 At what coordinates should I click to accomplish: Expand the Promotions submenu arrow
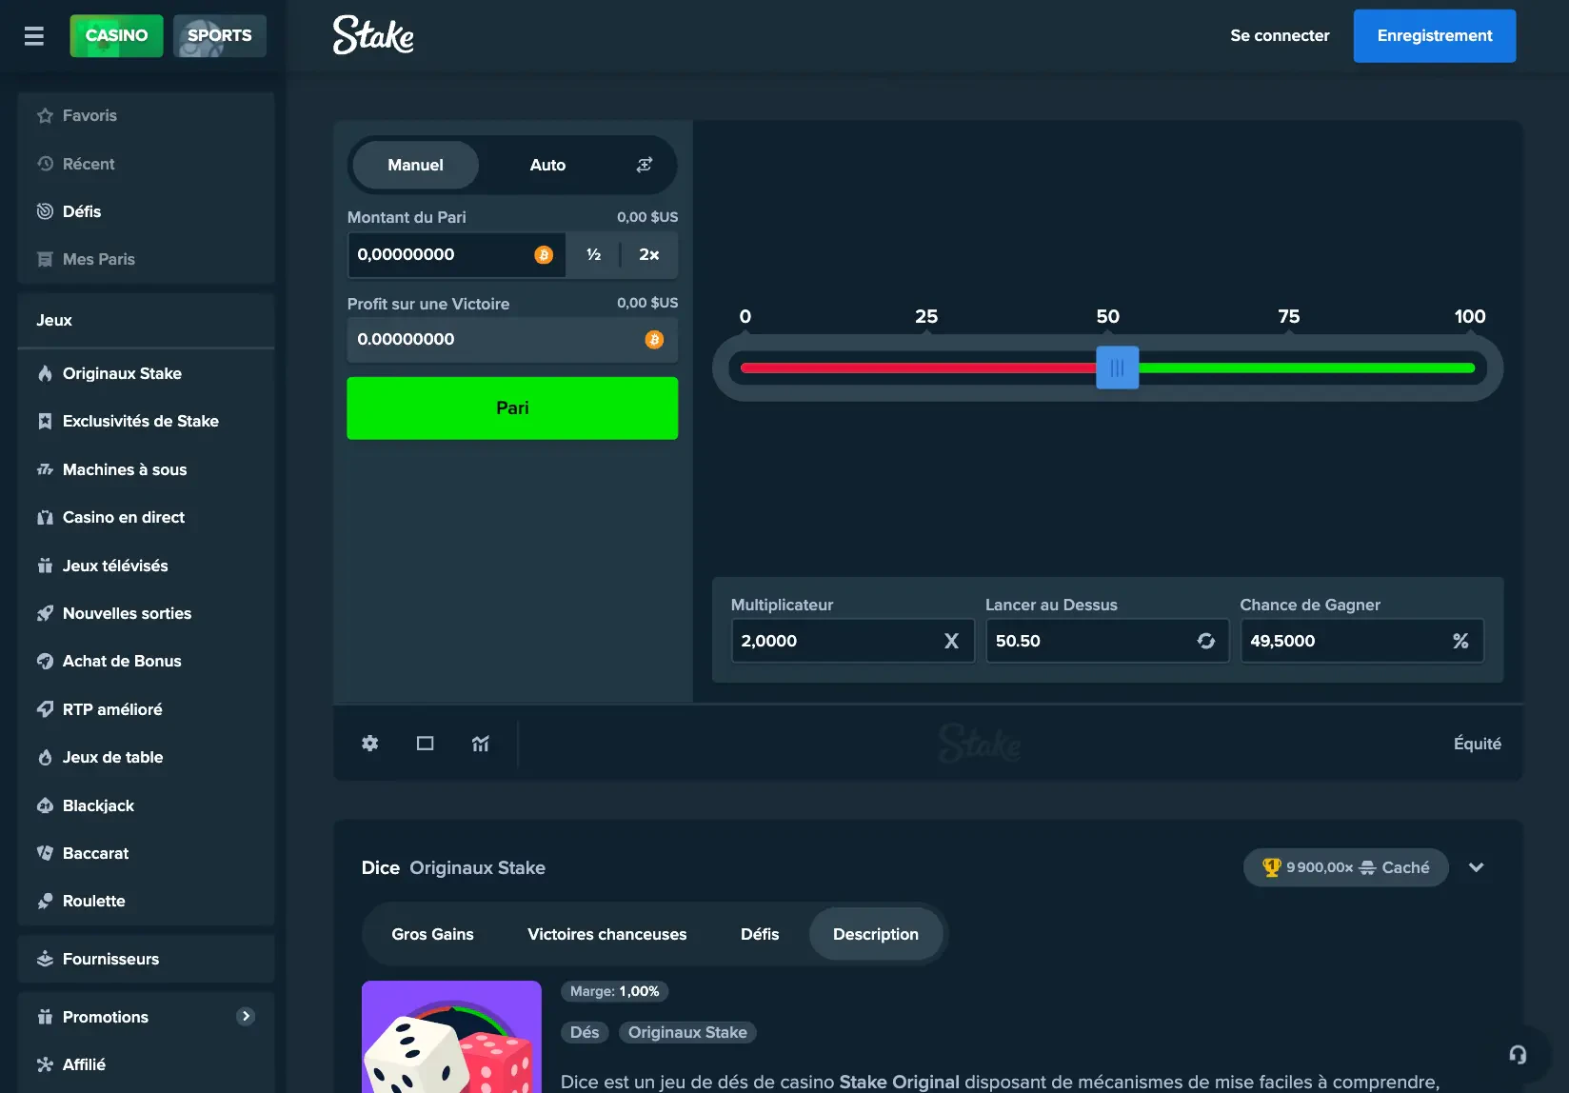point(246,1016)
